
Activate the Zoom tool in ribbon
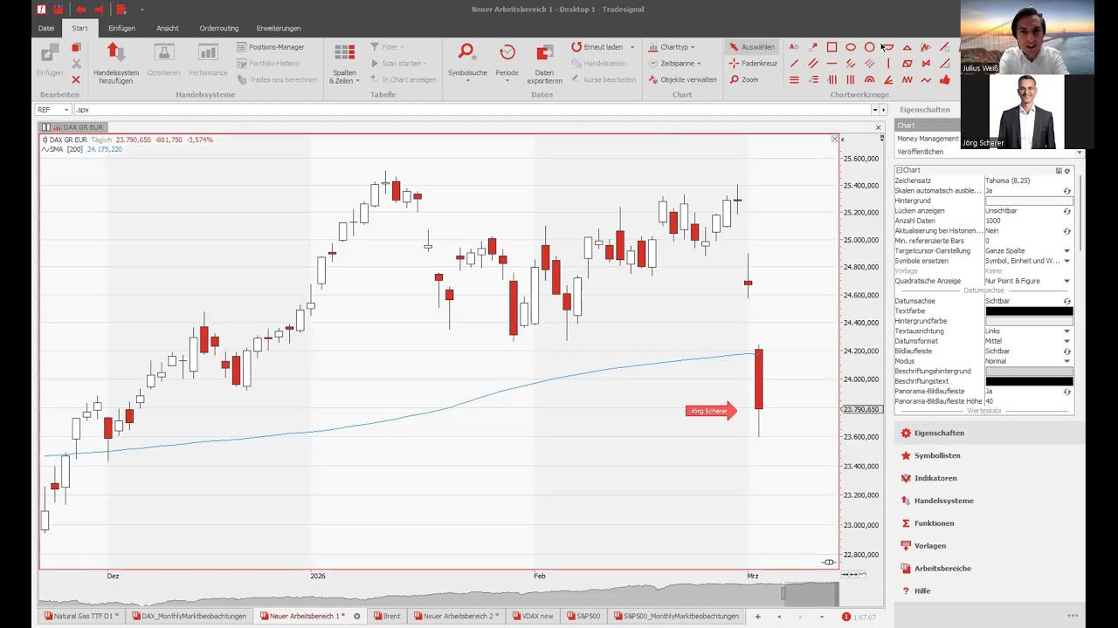tap(745, 79)
